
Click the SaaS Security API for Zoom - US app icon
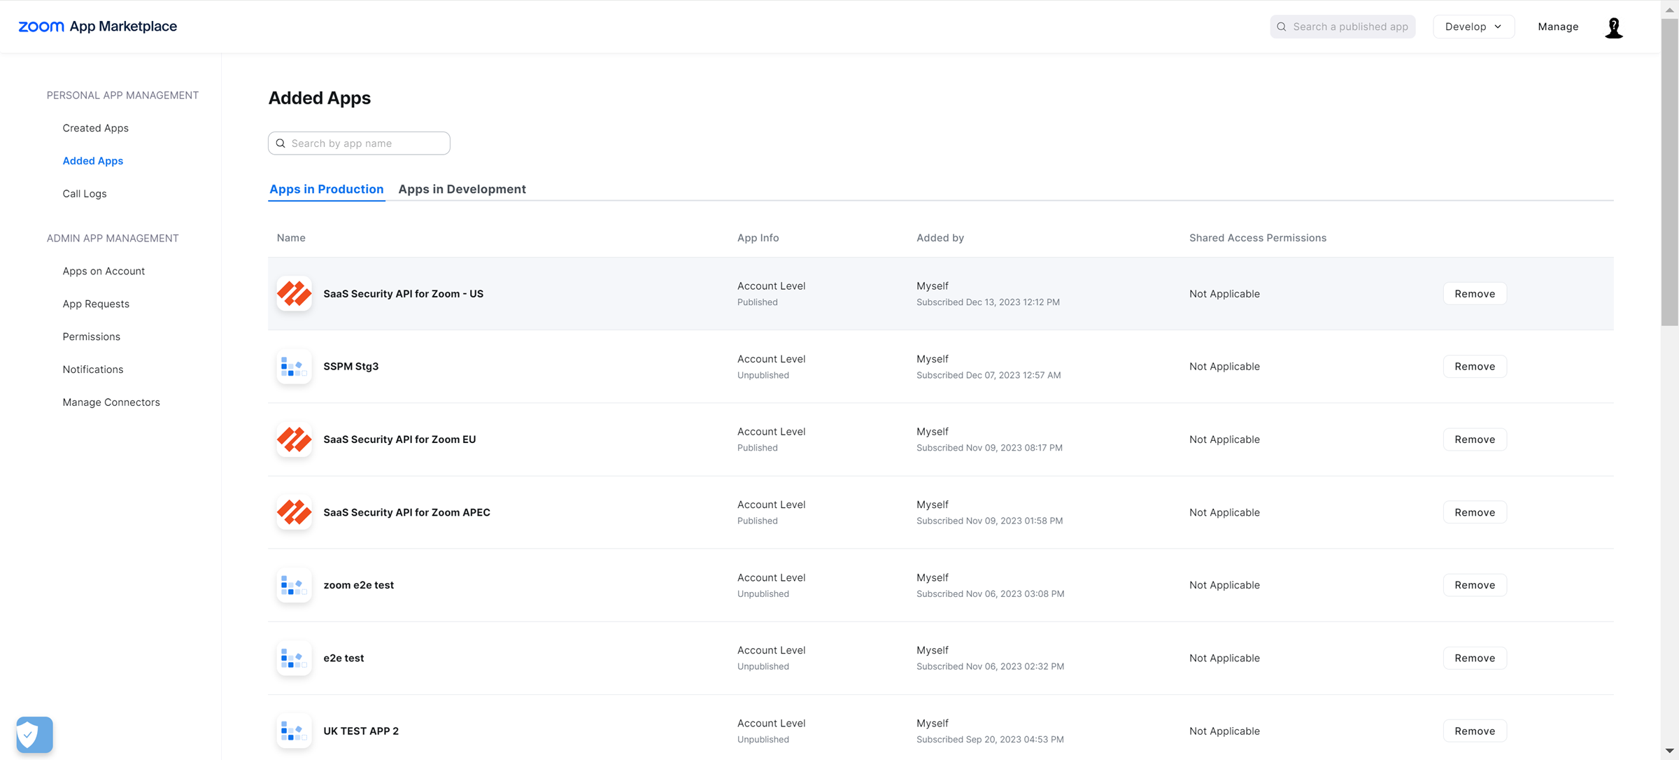tap(294, 294)
